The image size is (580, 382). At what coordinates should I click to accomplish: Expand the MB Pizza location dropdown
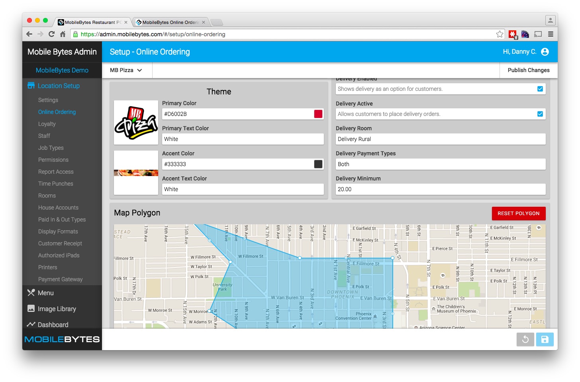pyautogui.click(x=127, y=70)
